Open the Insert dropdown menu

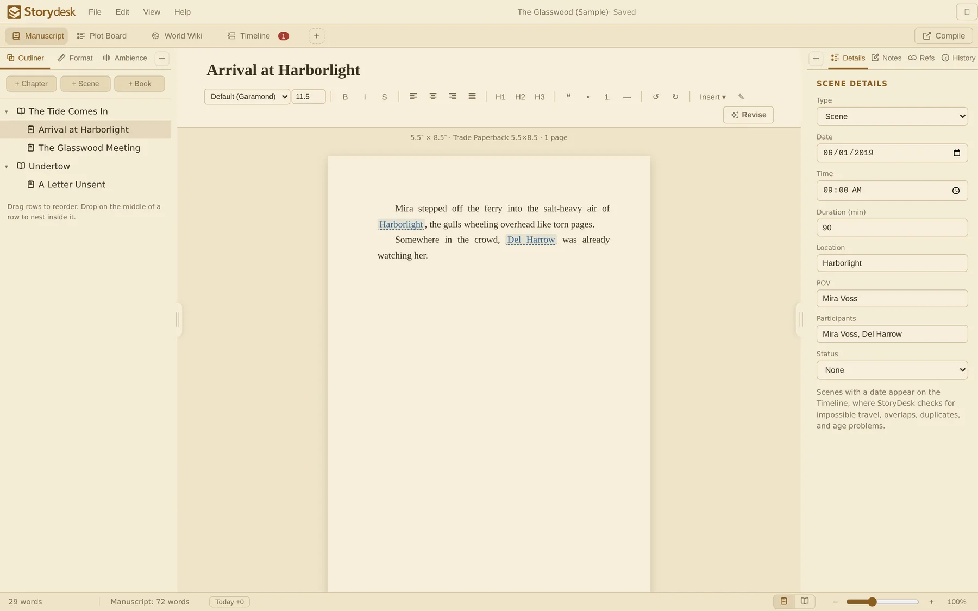tap(712, 97)
